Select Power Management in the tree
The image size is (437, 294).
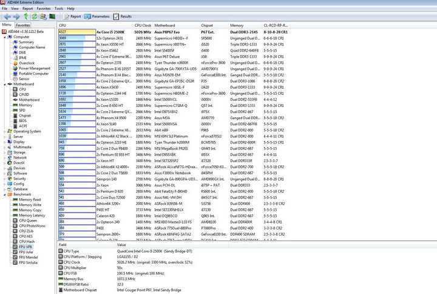coord(35,68)
